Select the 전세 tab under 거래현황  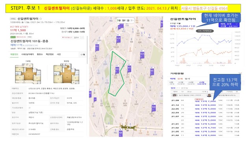[x=180, y=79]
